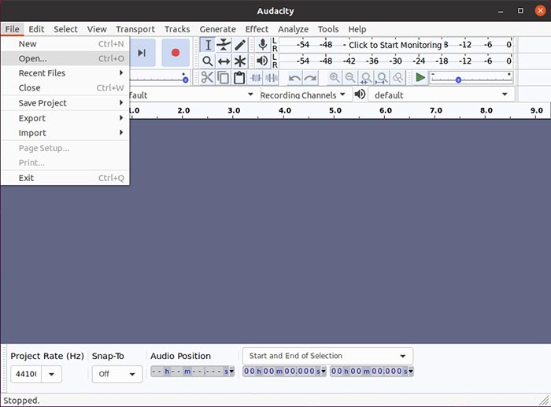This screenshot has height=407, width=551.
Task: Open the Select menu
Action: click(65, 29)
